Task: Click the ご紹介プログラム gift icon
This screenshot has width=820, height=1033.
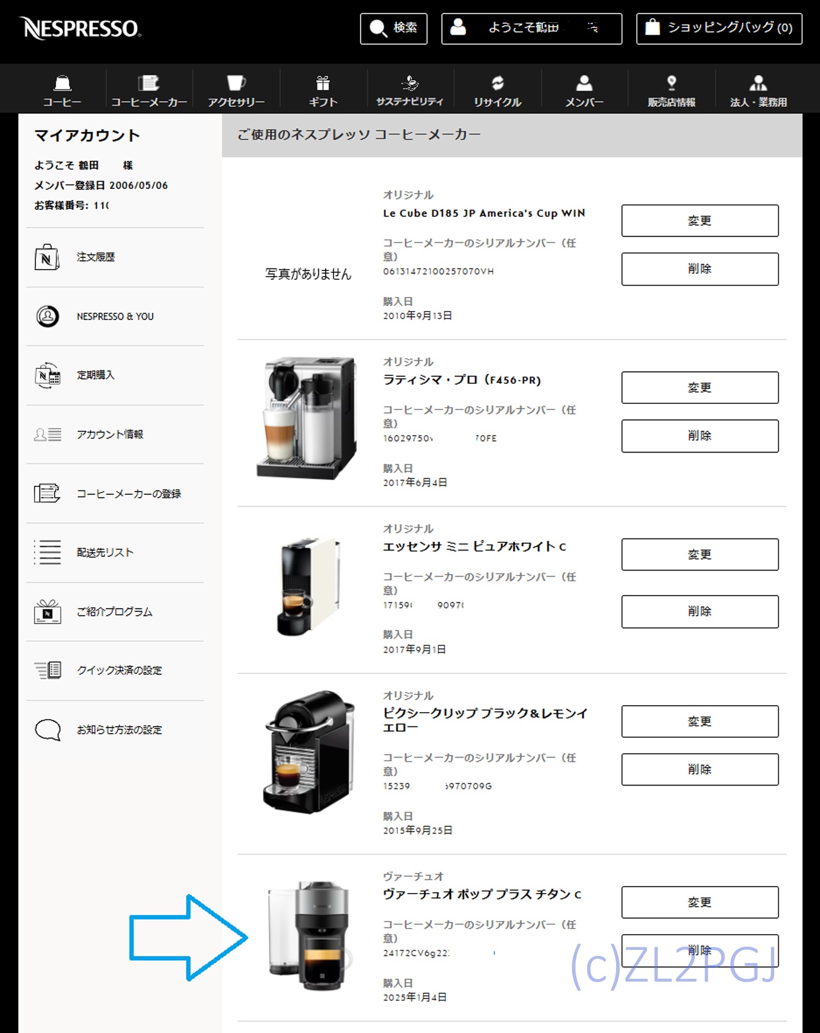Action: coord(48,611)
